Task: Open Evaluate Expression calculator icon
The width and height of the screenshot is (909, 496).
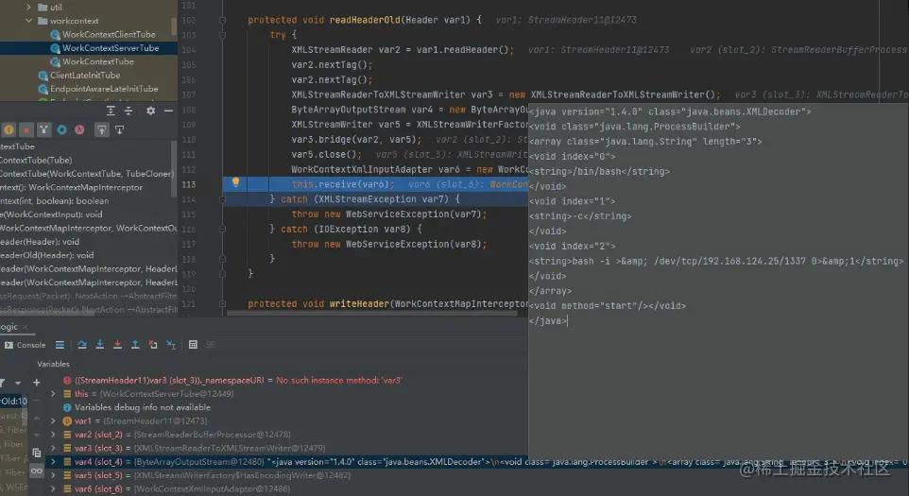Action: [x=193, y=345]
